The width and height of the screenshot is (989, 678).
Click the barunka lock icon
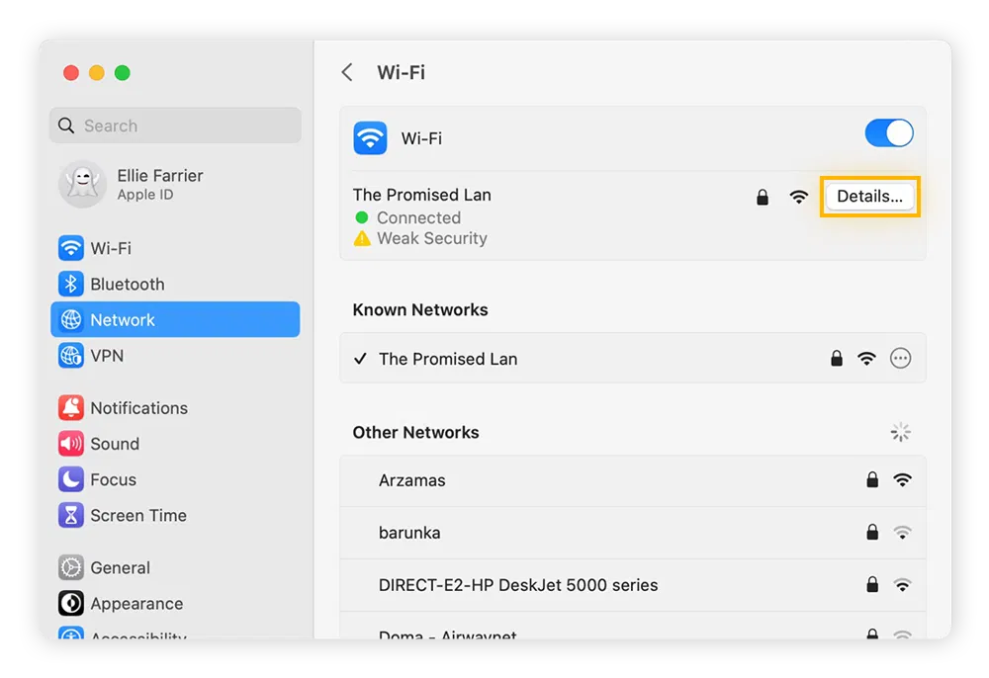(872, 533)
